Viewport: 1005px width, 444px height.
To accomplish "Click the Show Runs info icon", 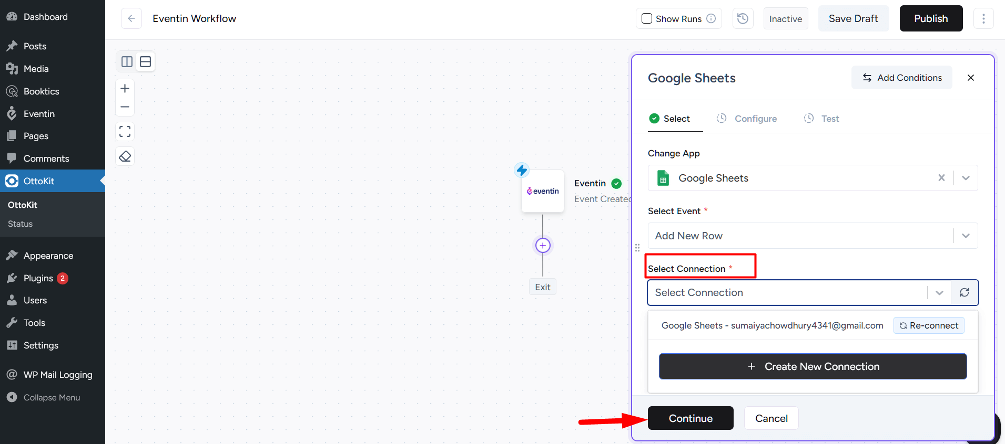I will pos(711,18).
